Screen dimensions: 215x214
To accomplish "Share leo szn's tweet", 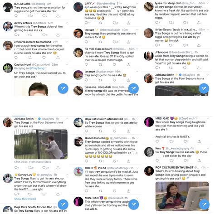I will [x=128, y=42].
